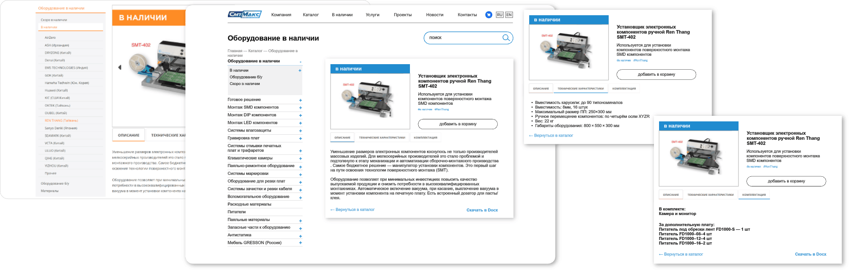Click the SMT-402 product image in upper right card
This screenshot has height=270, width=849.
coord(569,52)
